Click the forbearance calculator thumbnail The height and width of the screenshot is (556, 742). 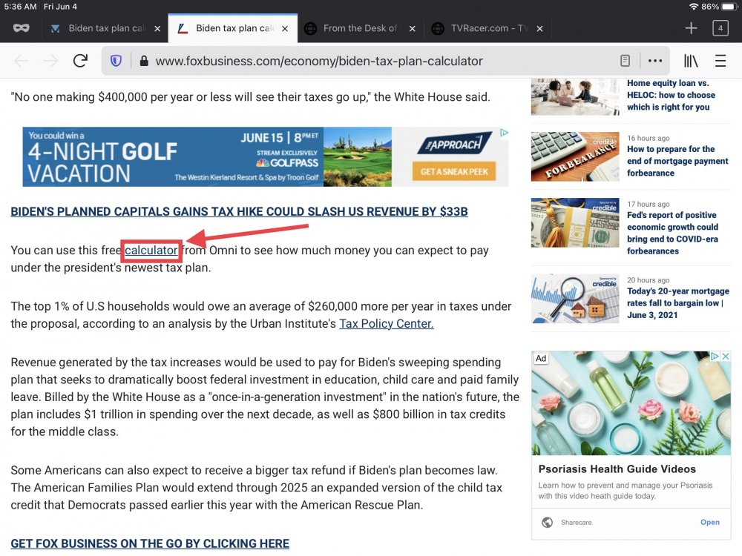pyautogui.click(x=575, y=156)
